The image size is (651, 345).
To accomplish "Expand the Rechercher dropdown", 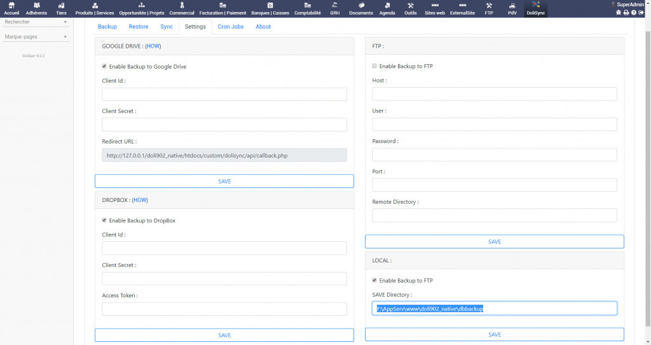I will click(36, 22).
